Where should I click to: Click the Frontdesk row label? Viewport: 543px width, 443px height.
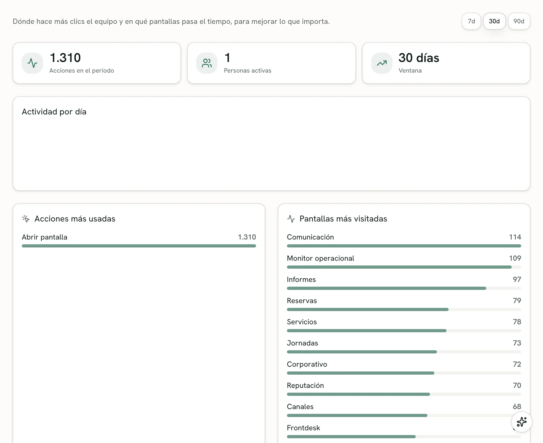click(303, 428)
